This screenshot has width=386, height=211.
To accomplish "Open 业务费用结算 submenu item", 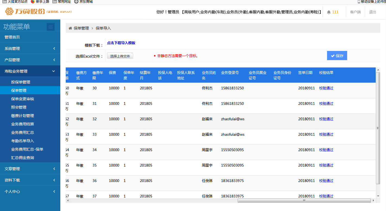I will [x=23, y=124].
